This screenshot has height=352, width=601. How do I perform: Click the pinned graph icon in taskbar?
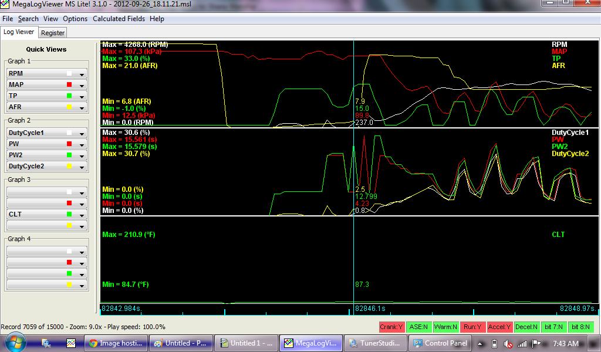71,343
